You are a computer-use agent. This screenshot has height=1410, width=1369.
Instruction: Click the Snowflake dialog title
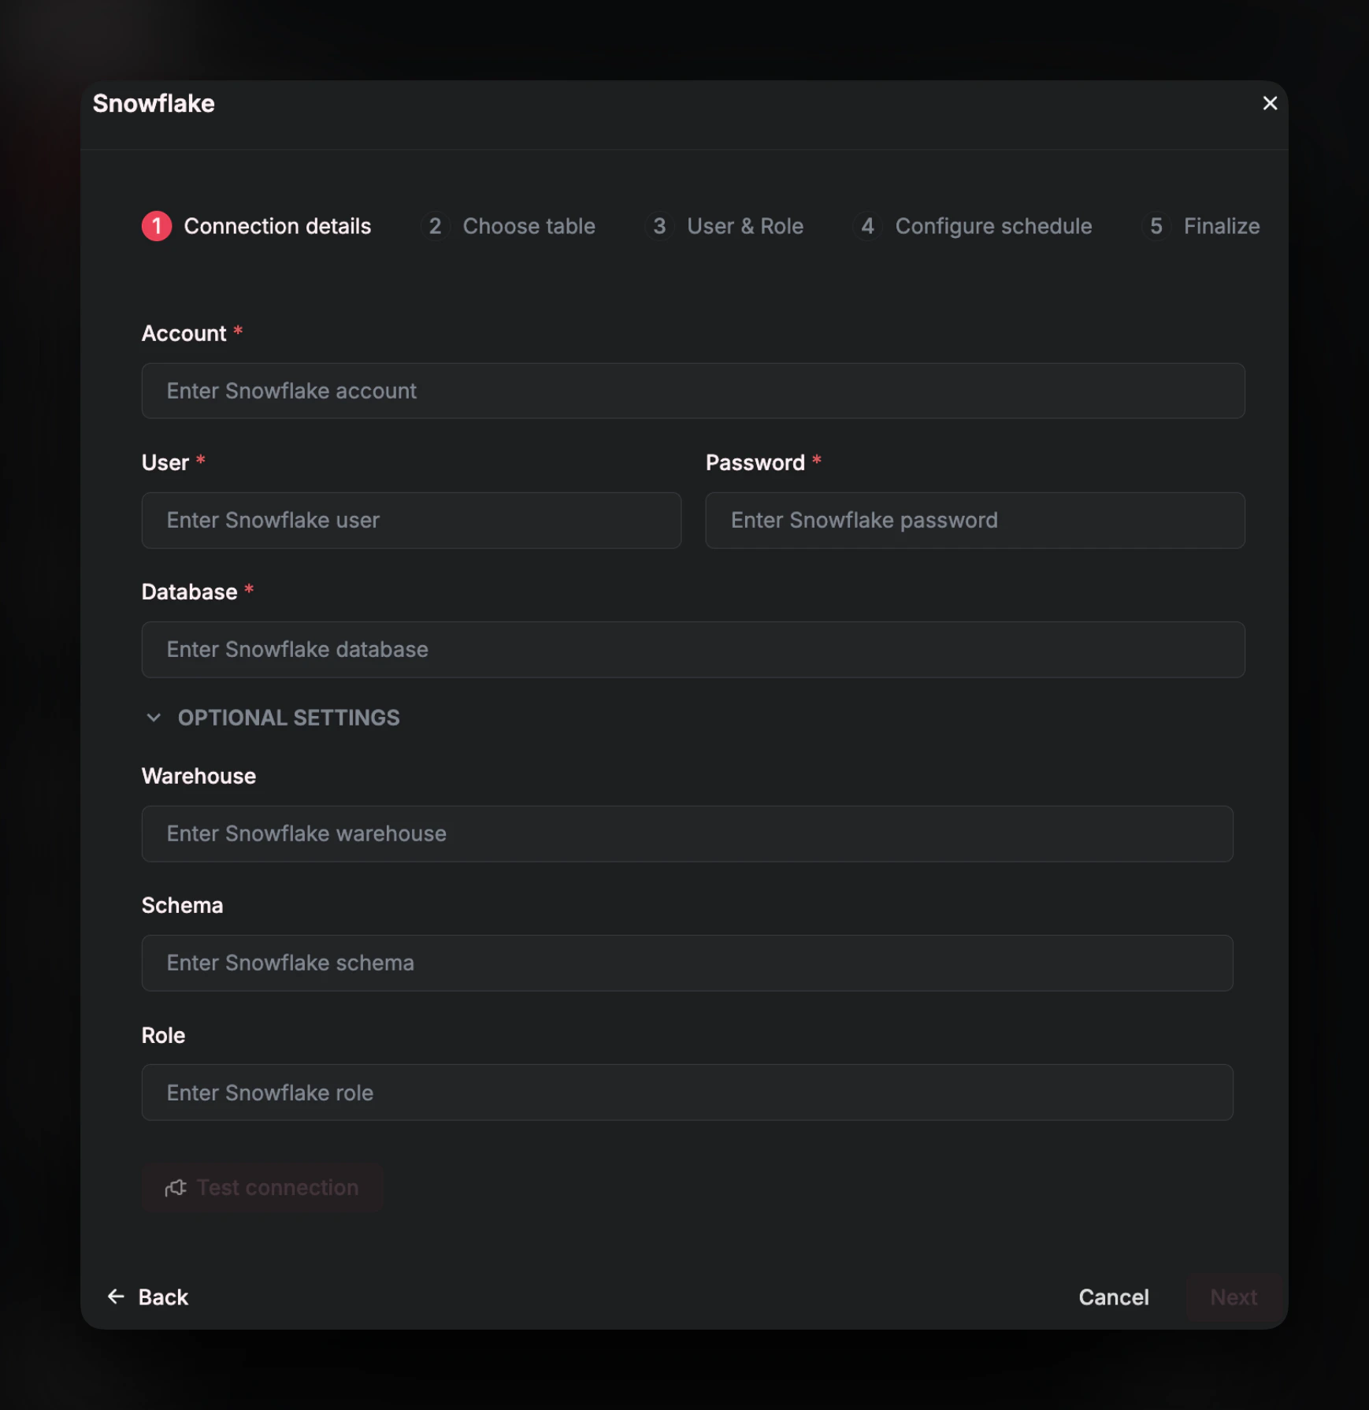pyautogui.click(x=154, y=103)
